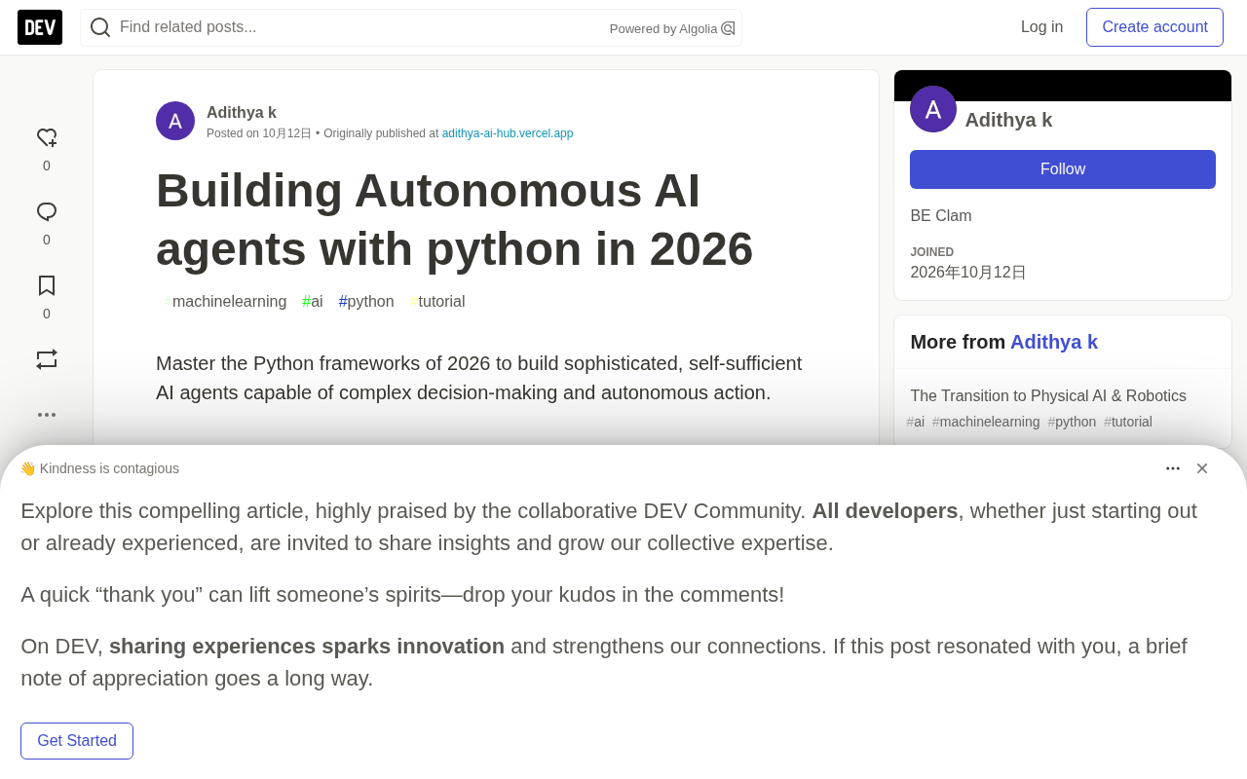Open more options dots in left sidebar
Screen dimensions: 1247x779
coord(47,415)
